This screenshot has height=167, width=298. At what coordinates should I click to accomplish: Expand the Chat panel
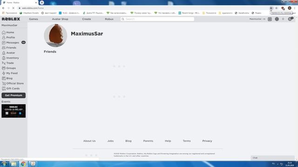pyautogui.click(x=272, y=158)
